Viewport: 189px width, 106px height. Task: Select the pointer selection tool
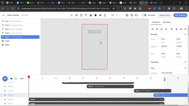click(x=72, y=15)
